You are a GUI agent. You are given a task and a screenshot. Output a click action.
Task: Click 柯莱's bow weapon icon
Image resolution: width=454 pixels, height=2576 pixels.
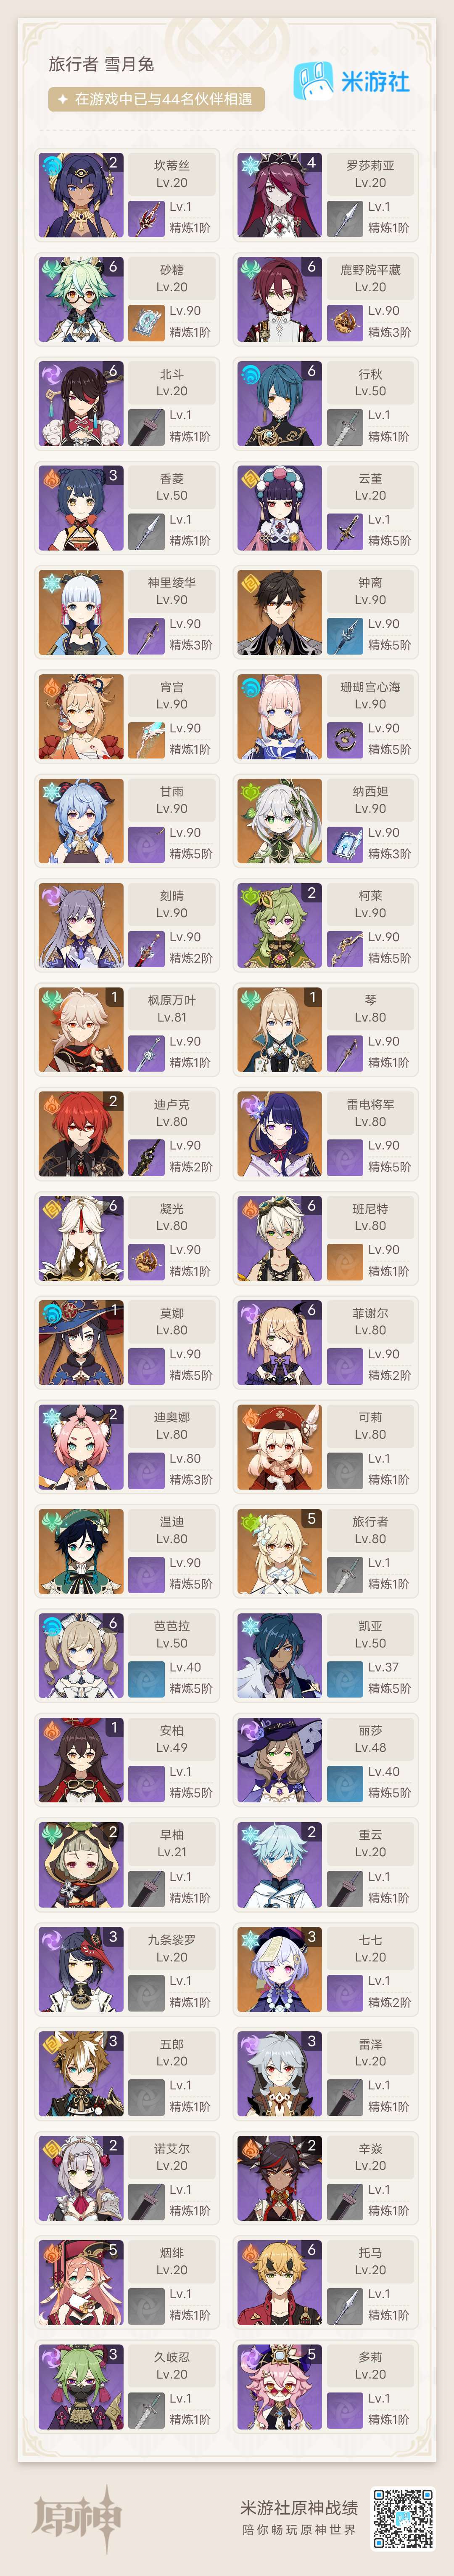(344, 947)
